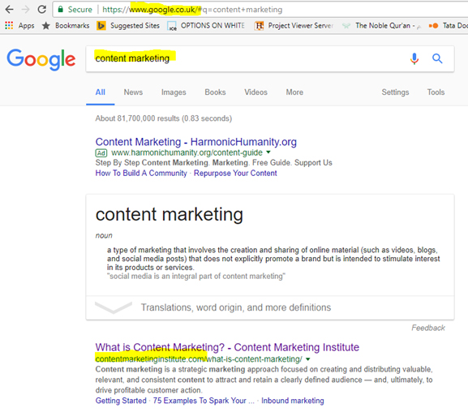468x412 pixels.
Task: Open Suggested Sites Bing icon bookmark
Action: (x=101, y=26)
